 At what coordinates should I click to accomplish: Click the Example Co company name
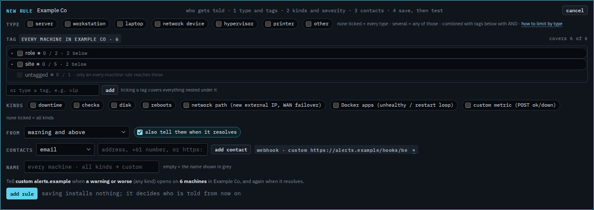(52, 11)
